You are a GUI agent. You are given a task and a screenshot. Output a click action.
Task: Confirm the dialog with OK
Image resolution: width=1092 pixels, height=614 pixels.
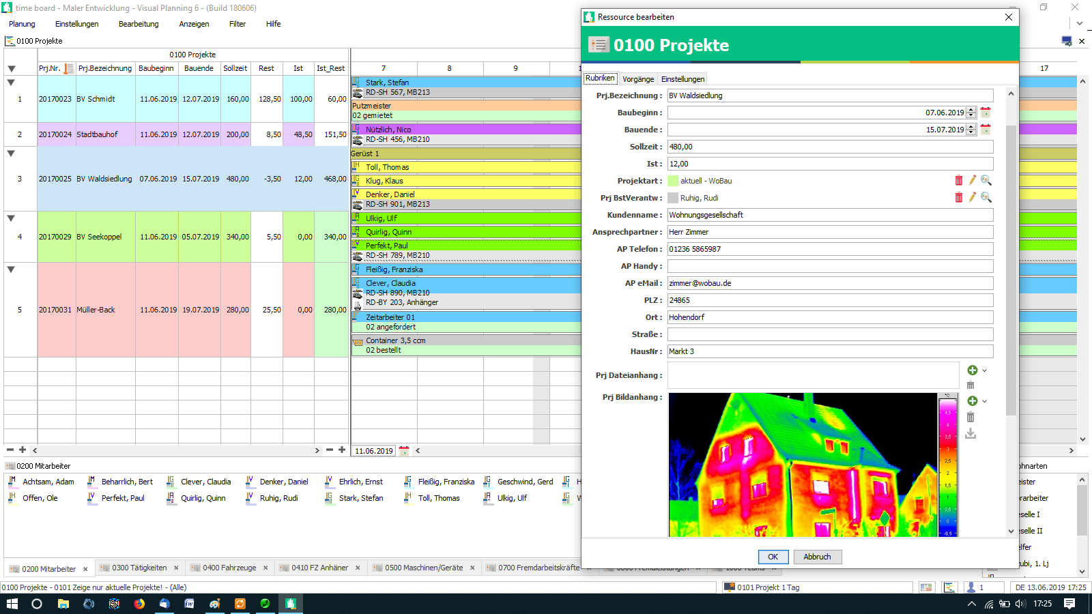773,557
